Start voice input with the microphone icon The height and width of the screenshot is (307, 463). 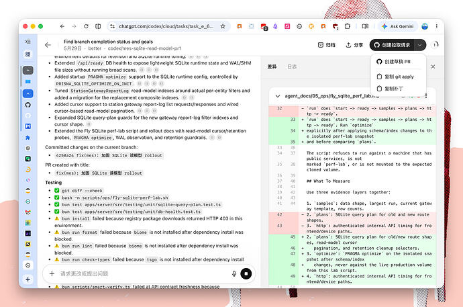(234, 273)
